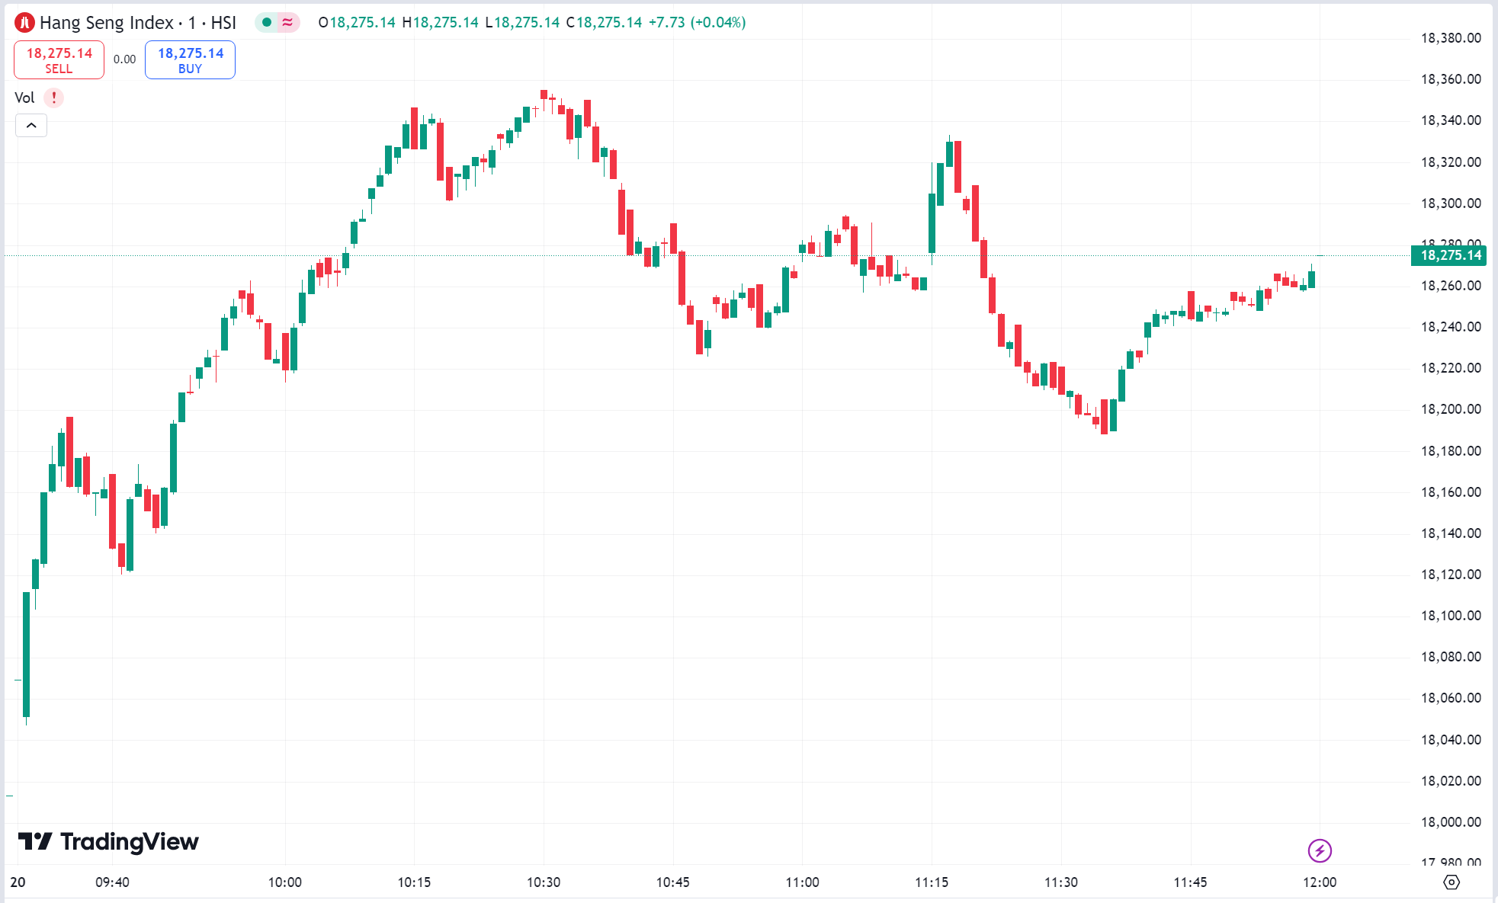Screen dimensions: 1498x903
Task: Click the 10:30 time axis label
Action: click(x=544, y=882)
